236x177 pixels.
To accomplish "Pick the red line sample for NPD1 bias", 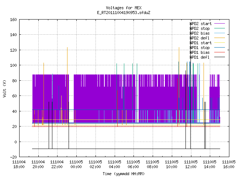I will 219,52.
